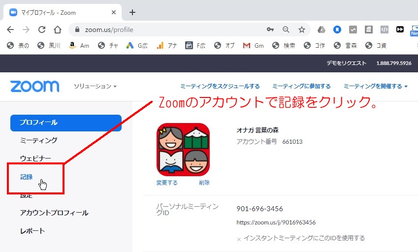
Task: Open the 検索 bookmark
Action: click(x=284, y=46)
